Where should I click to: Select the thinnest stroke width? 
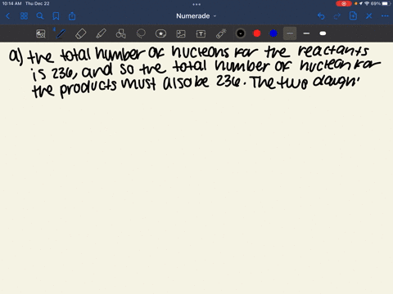click(290, 33)
